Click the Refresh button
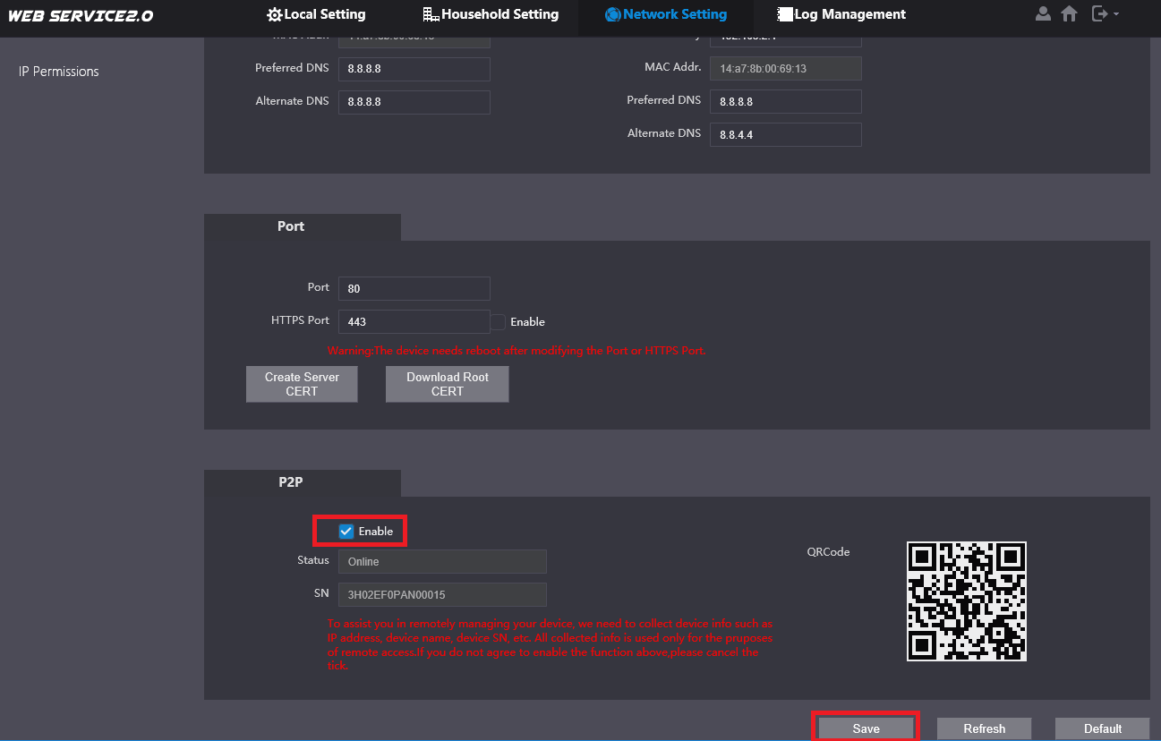 [984, 728]
